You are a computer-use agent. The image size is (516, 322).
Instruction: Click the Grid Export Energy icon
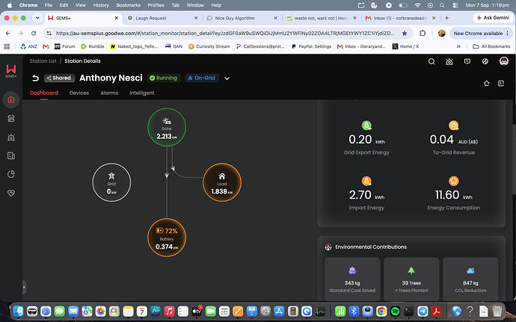point(366,126)
